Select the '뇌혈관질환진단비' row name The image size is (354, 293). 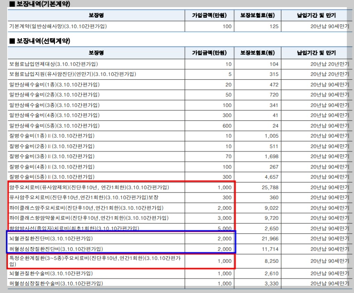coord(51,239)
